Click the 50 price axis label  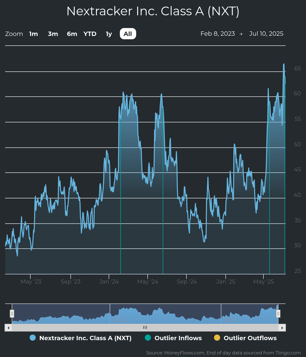pos(297,144)
